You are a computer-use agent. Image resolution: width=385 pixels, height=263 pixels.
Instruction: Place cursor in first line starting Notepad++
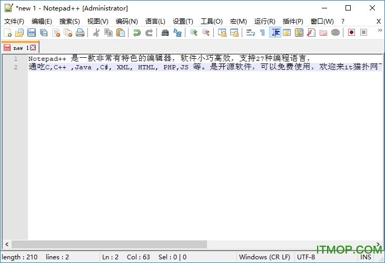click(170, 58)
